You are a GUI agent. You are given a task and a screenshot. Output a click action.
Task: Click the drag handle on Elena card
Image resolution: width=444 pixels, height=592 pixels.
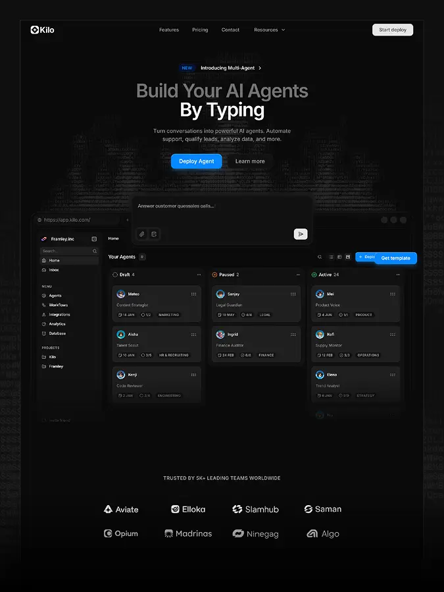393,375
